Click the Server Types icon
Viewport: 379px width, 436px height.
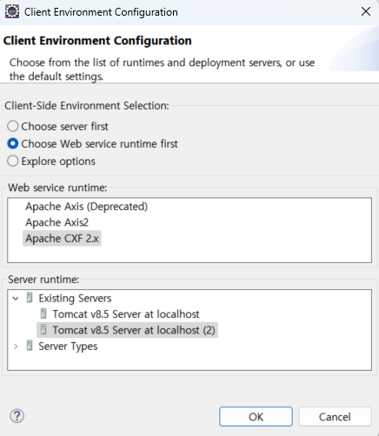[30, 346]
